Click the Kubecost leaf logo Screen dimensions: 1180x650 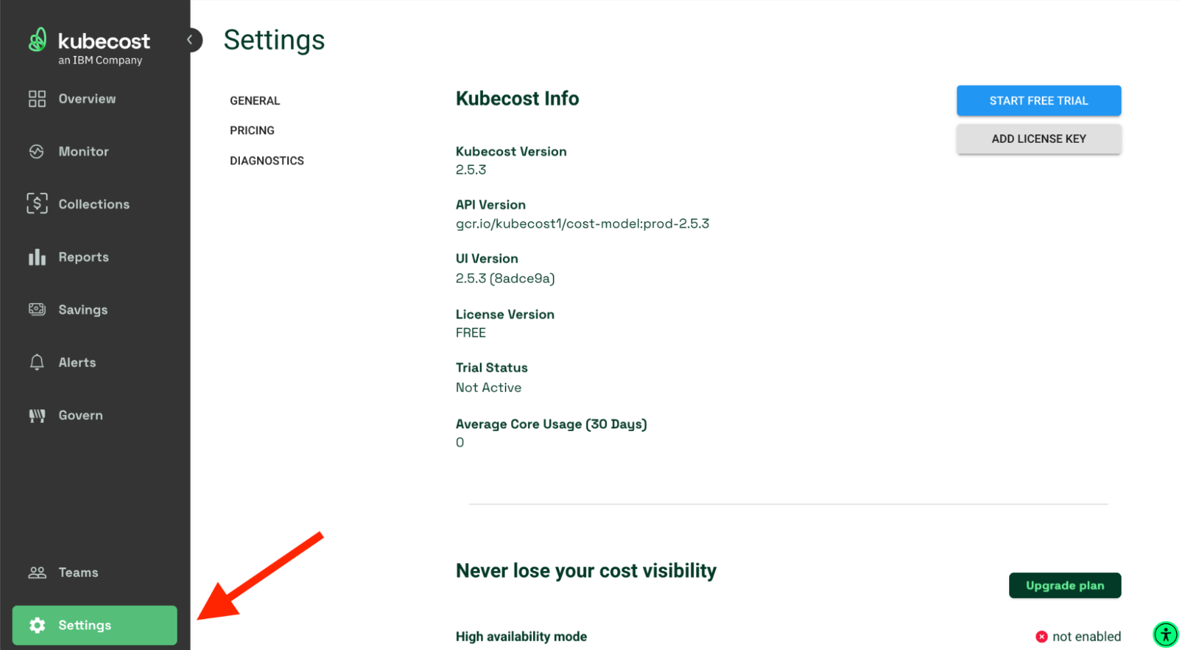[x=37, y=40]
